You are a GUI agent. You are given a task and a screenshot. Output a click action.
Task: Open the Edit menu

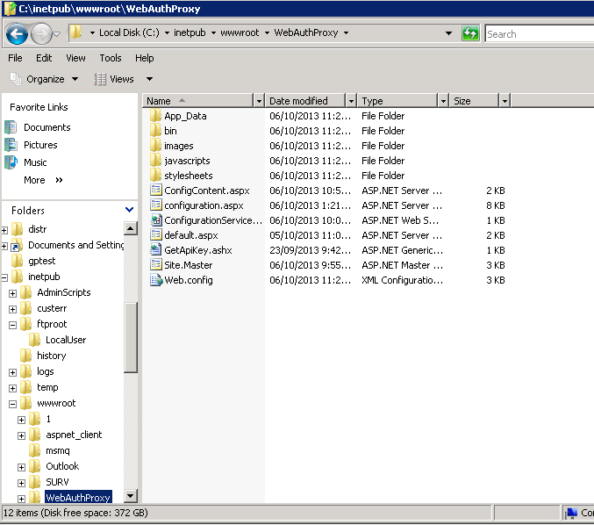point(44,58)
